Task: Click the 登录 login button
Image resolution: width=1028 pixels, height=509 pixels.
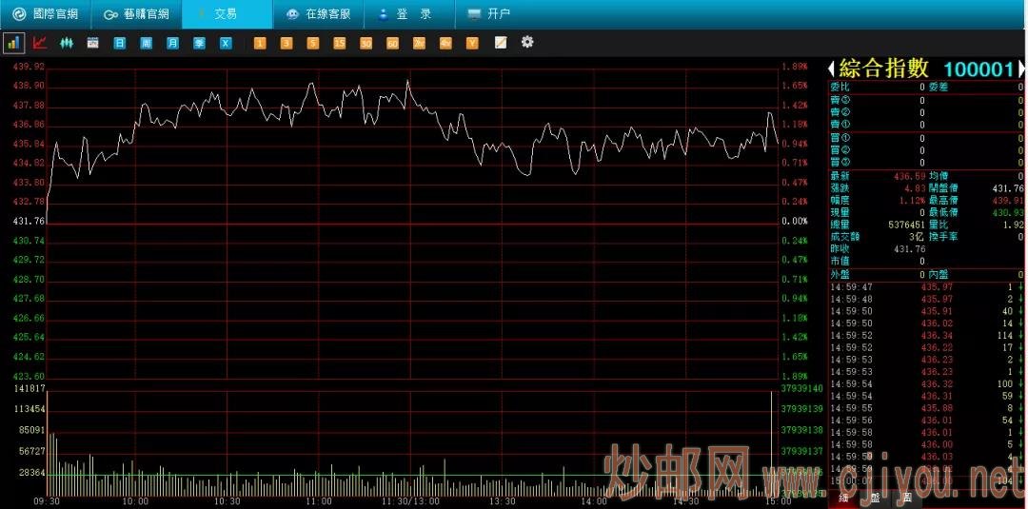Action: point(409,13)
